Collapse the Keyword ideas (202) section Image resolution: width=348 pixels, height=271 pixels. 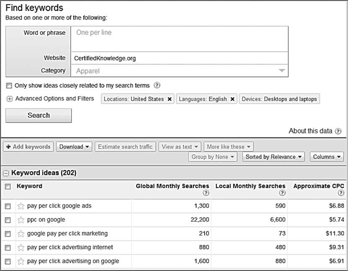[6, 173]
